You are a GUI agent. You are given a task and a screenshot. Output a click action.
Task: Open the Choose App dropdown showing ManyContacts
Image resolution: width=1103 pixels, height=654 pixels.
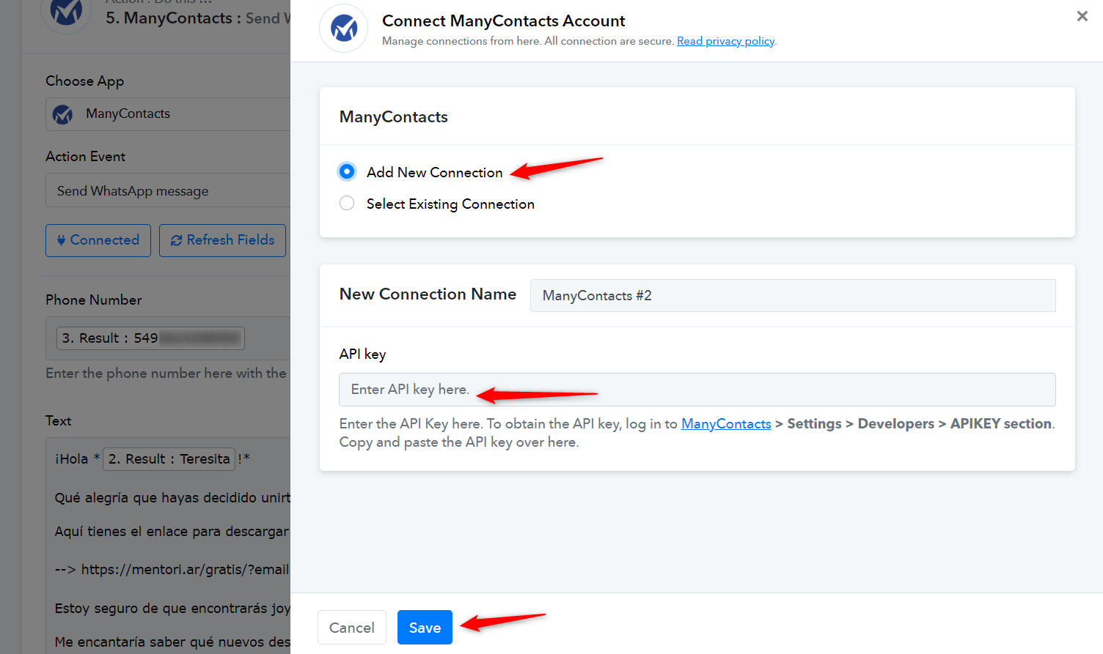[x=168, y=114]
